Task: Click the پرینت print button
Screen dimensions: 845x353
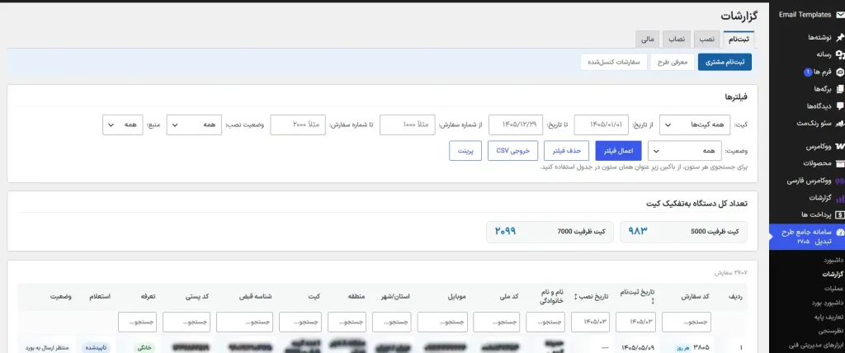Action: tap(465, 151)
